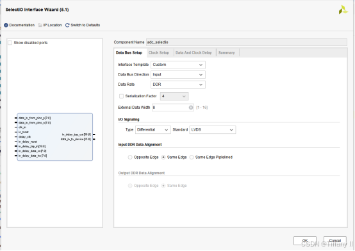Click the data_in_from_pins_p[7:0] port label

tap(35, 118)
